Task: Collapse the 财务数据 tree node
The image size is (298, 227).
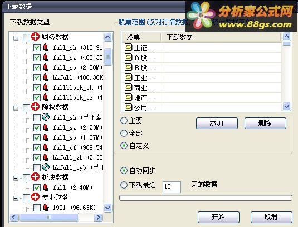Action: tap(16, 38)
